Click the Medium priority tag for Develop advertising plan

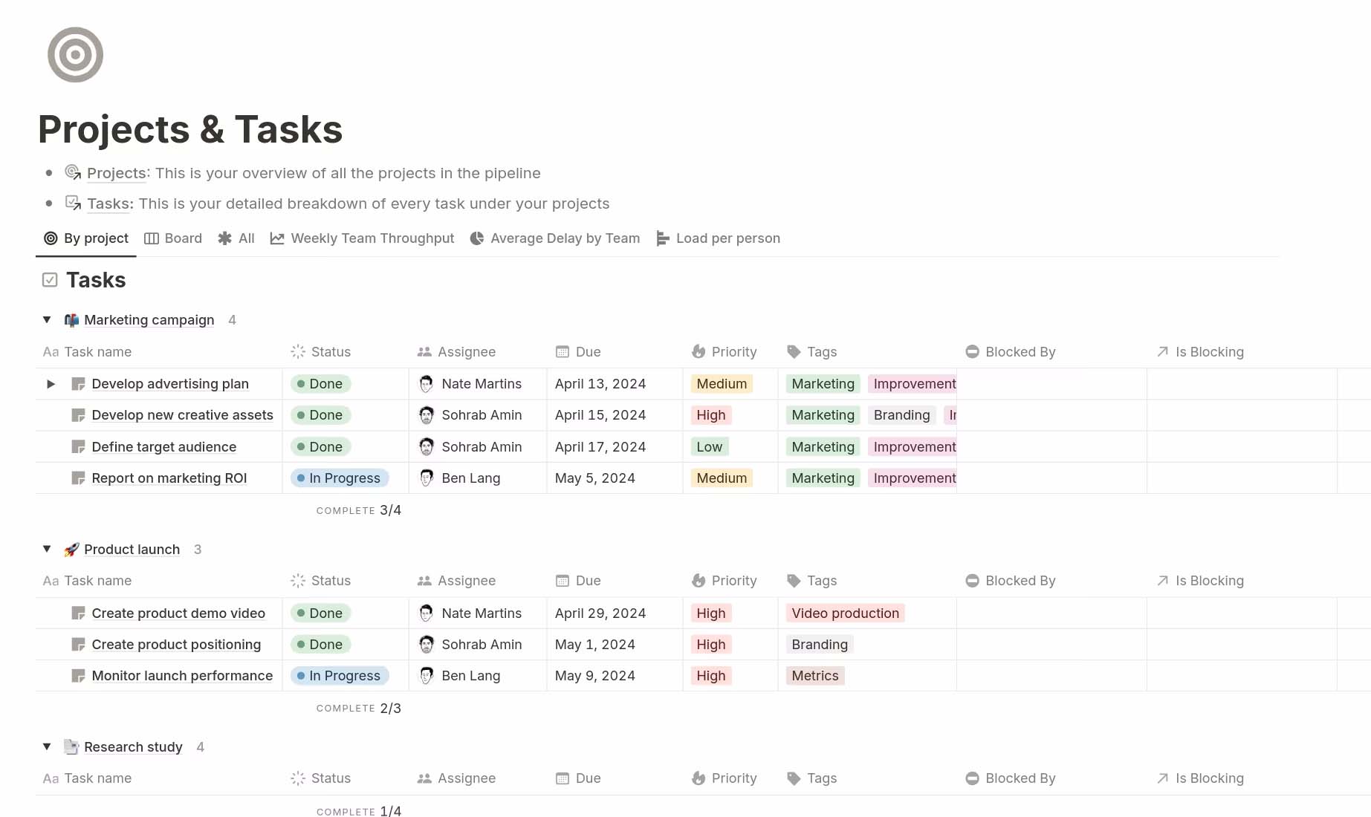pos(722,384)
